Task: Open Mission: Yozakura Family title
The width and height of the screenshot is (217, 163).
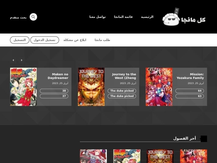Action: tap(190, 76)
